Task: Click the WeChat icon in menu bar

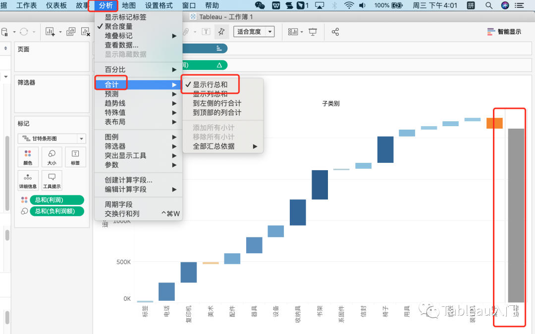Action: point(260,5)
